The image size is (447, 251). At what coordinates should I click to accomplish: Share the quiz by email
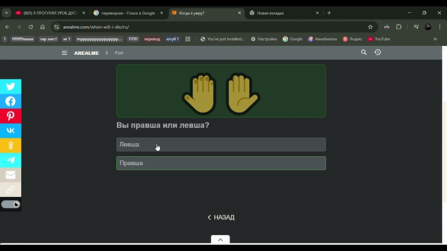coord(10,175)
